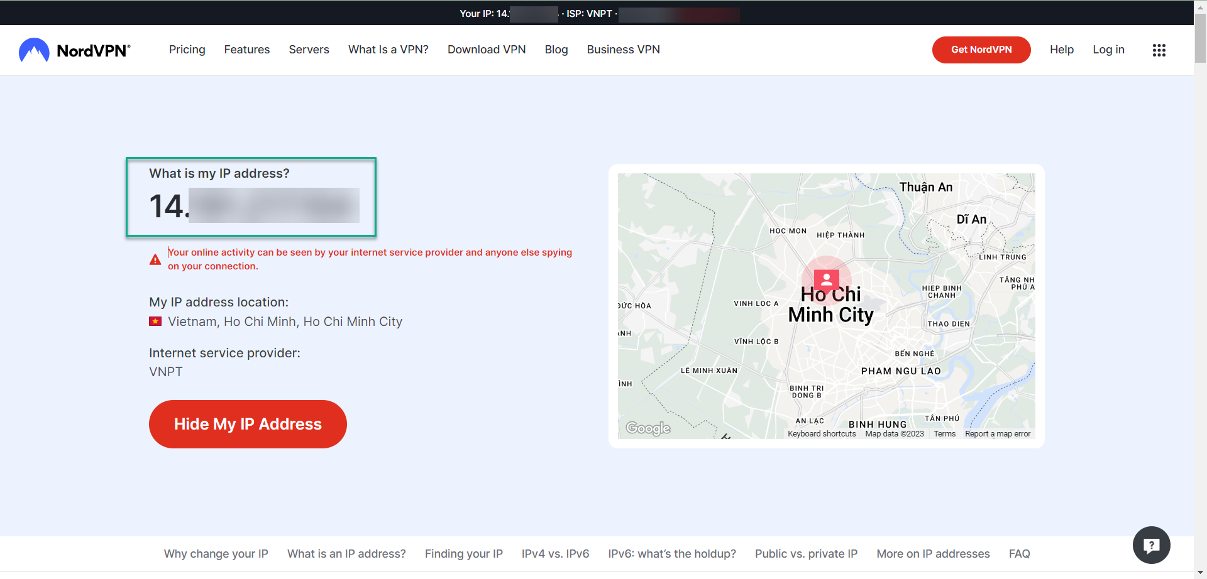Open Business VPN page
This screenshot has width=1207, height=579.
pyautogui.click(x=624, y=50)
